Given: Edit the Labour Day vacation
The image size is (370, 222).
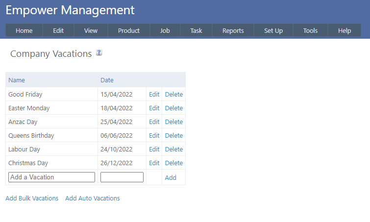Looking at the screenshot, I should point(154,149).
